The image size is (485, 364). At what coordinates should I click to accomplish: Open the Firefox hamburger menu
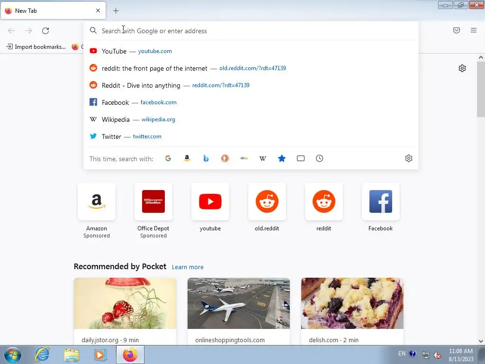coord(474,30)
